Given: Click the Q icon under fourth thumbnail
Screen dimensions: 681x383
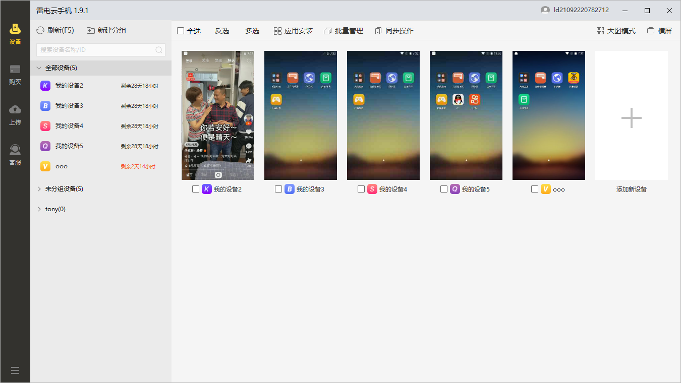Looking at the screenshot, I should [455, 189].
